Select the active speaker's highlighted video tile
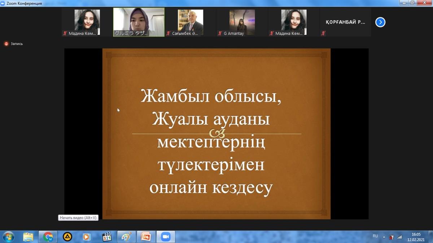 (x=139, y=22)
